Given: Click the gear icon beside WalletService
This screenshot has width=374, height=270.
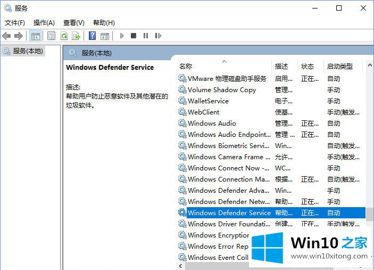Looking at the screenshot, I should pos(182,101).
